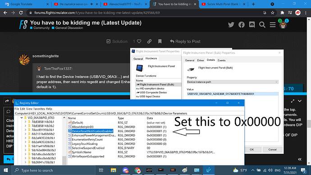Expand registry key 9&26941cf3&0&1

coord(25,162)
